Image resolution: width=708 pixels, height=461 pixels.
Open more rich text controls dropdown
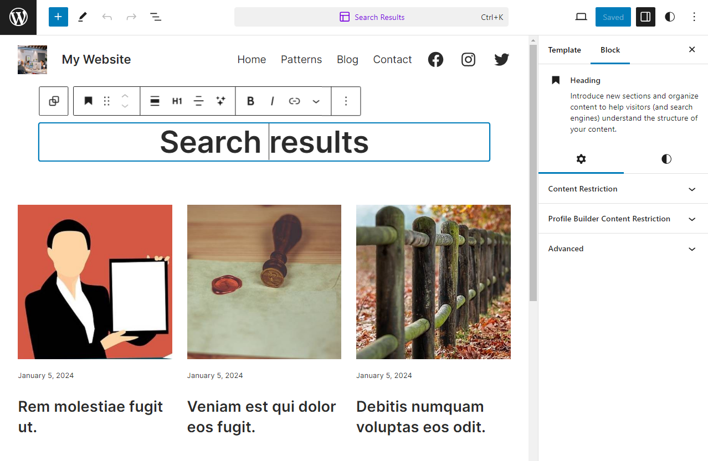[x=316, y=101]
